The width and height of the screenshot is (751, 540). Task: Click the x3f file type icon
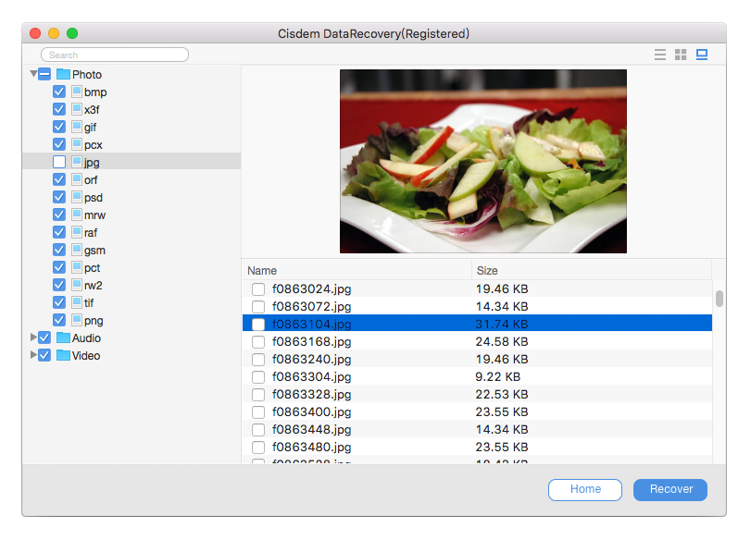pos(77,109)
